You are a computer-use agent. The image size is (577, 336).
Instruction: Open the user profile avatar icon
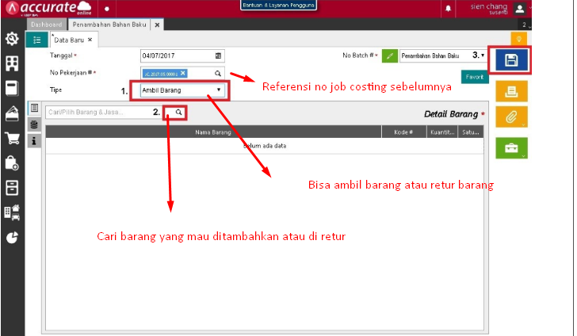tap(520, 9)
